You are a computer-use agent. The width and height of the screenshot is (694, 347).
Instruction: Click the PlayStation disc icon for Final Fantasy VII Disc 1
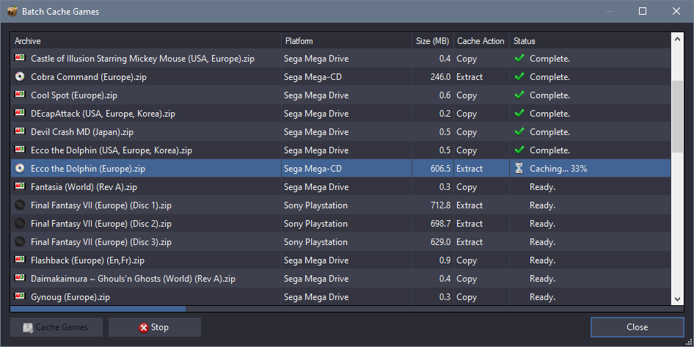click(20, 205)
